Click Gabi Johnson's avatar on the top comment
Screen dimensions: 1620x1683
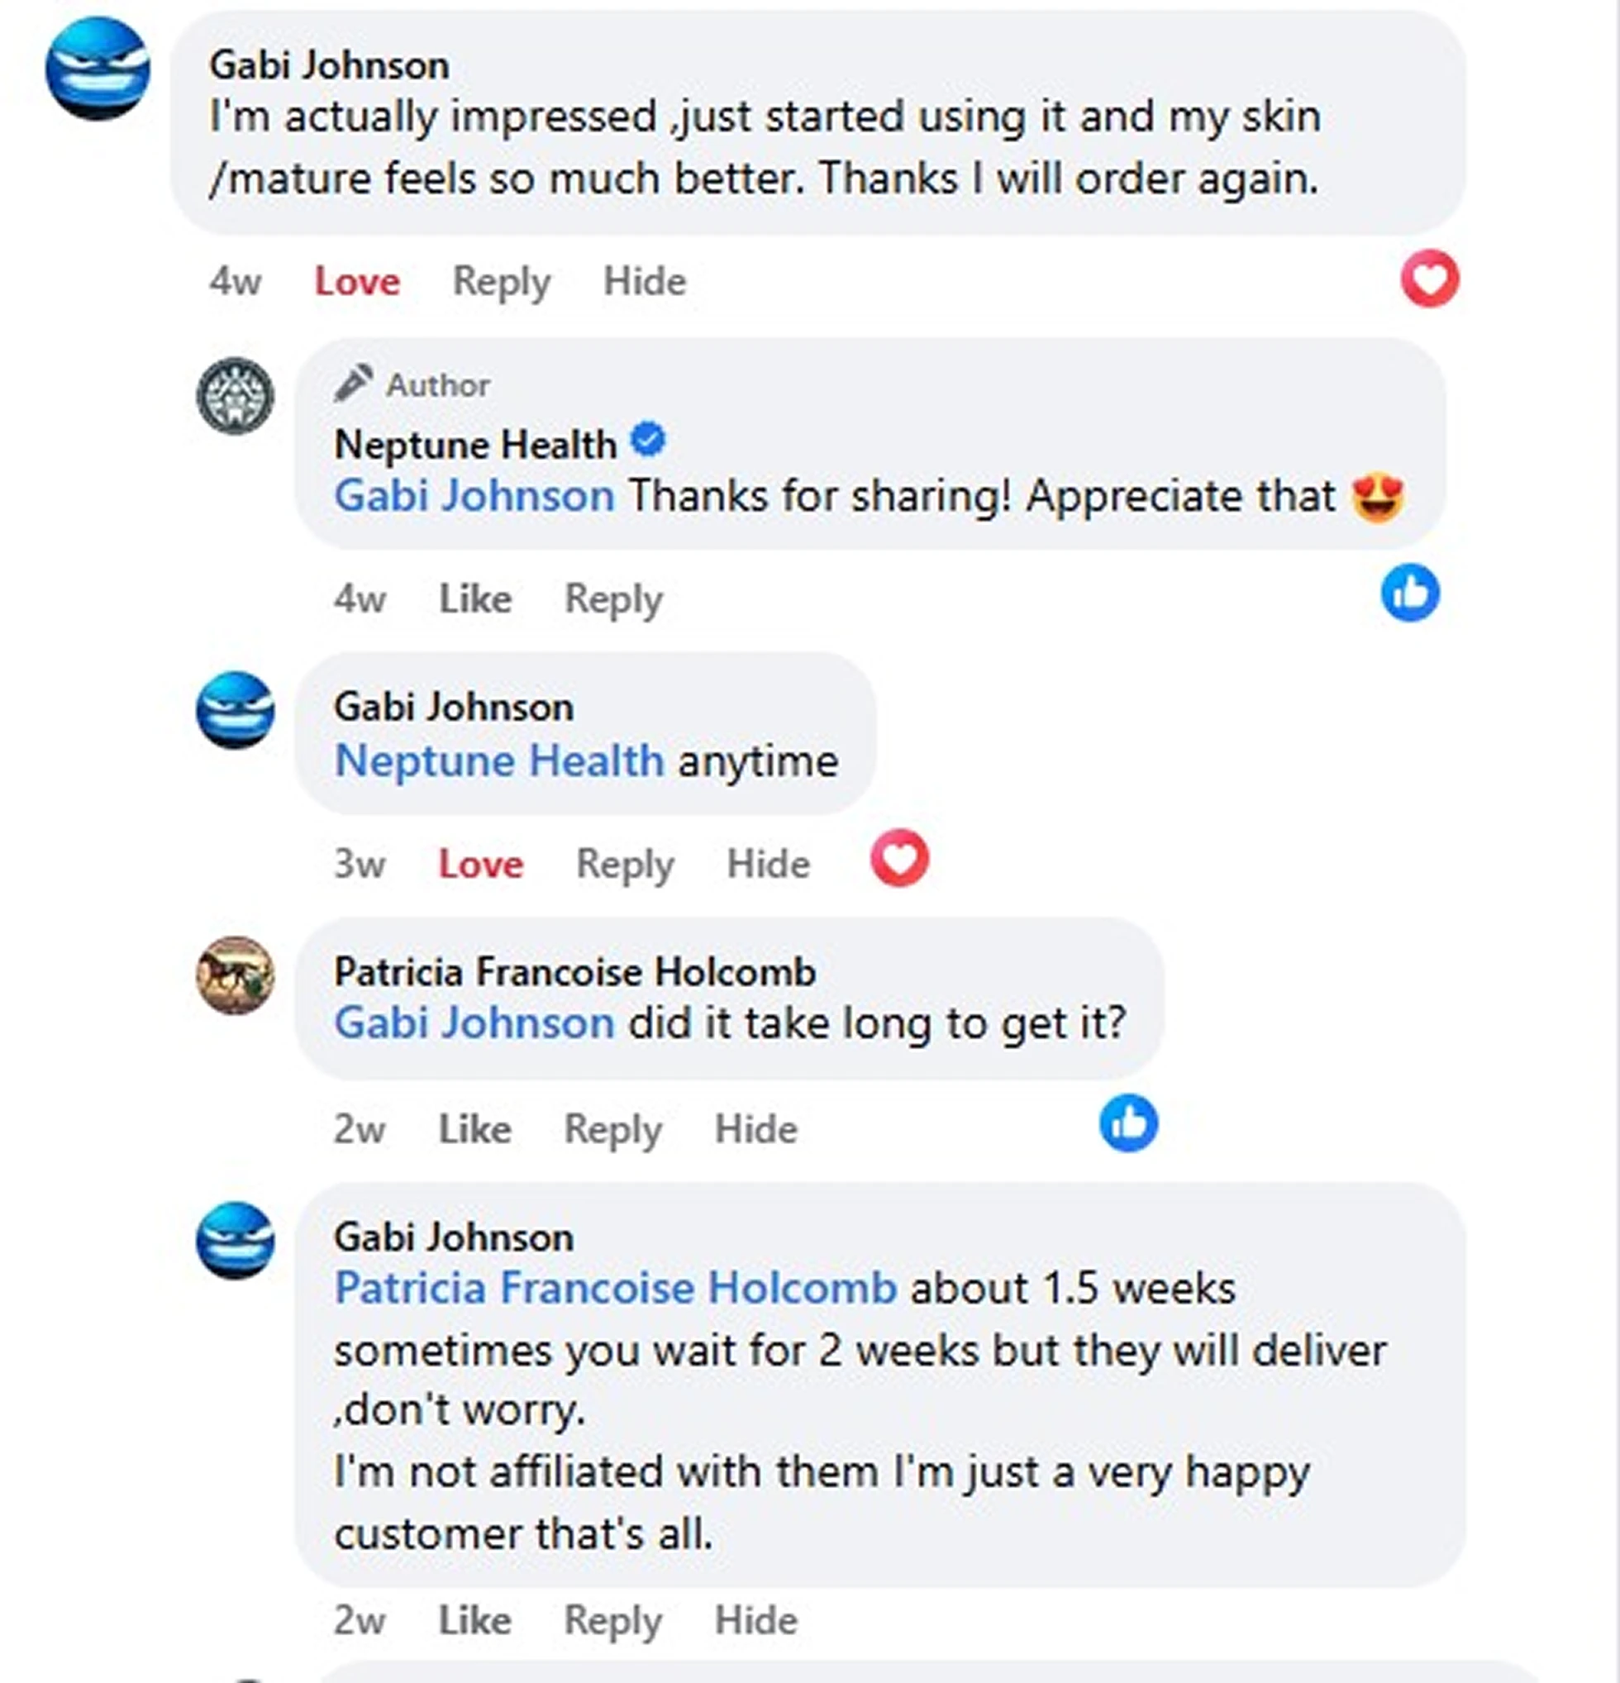tap(98, 69)
